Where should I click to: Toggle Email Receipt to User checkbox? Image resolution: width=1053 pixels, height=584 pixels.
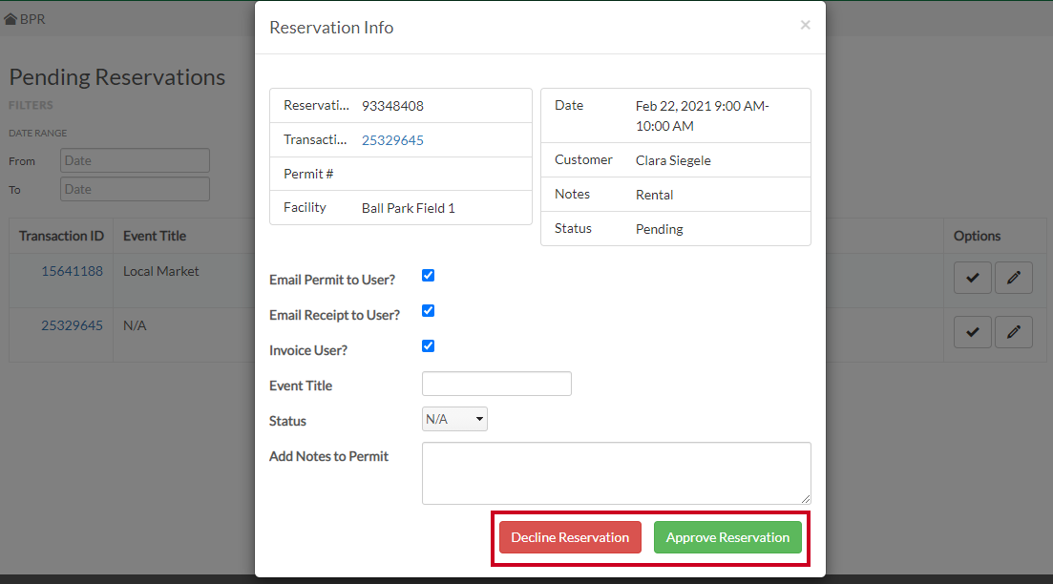point(428,311)
